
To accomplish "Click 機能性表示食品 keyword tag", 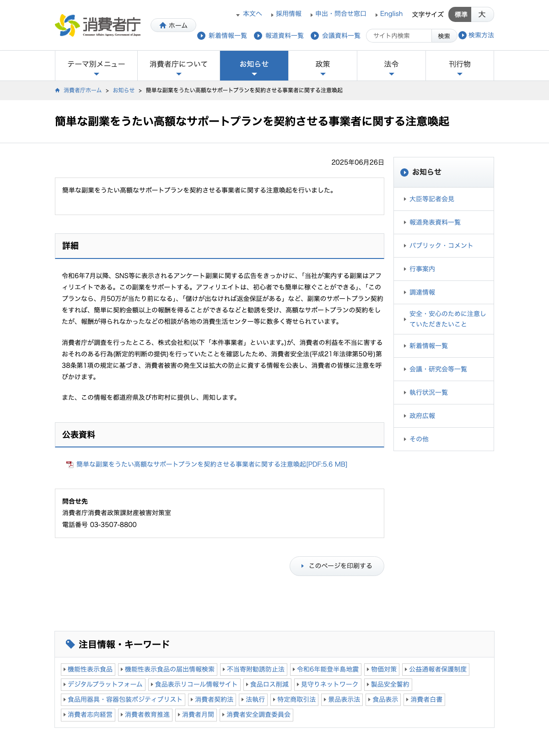I will point(88,669).
